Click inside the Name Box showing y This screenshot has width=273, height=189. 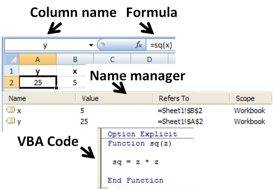[45, 45]
